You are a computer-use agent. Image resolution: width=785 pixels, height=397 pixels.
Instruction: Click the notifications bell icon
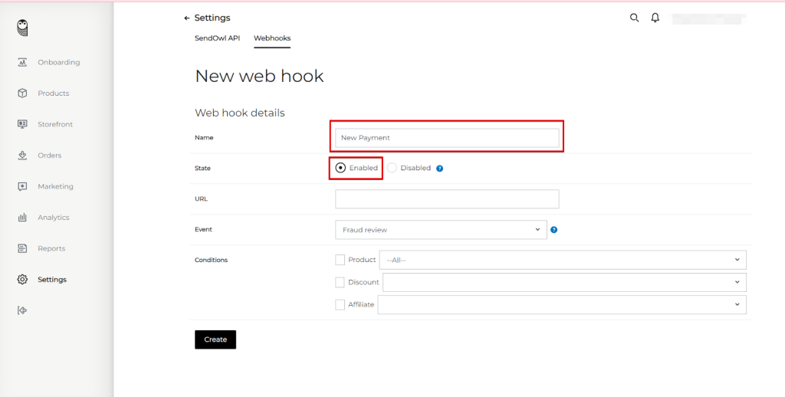pos(655,18)
